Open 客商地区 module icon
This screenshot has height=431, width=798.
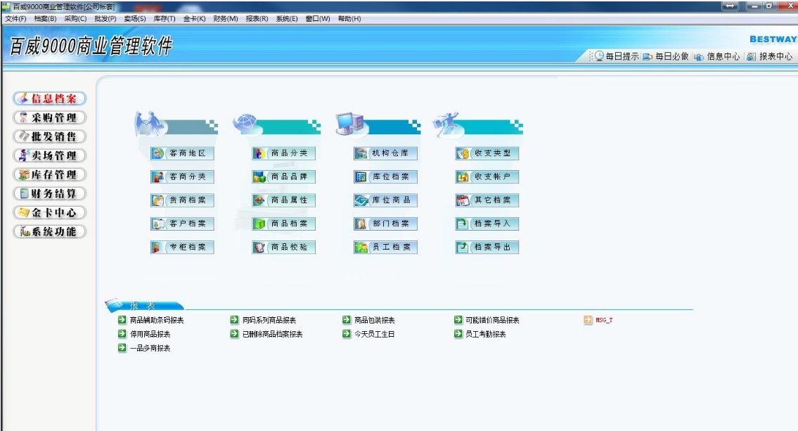pyautogui.click(x=182, y=153)
